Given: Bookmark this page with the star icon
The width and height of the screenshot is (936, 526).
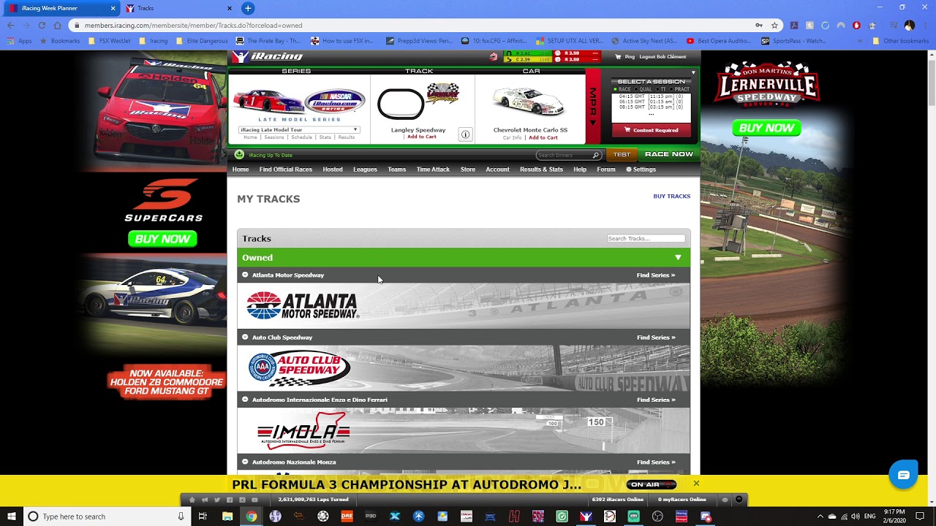Looking at the screenshot, I should point(774,26).
